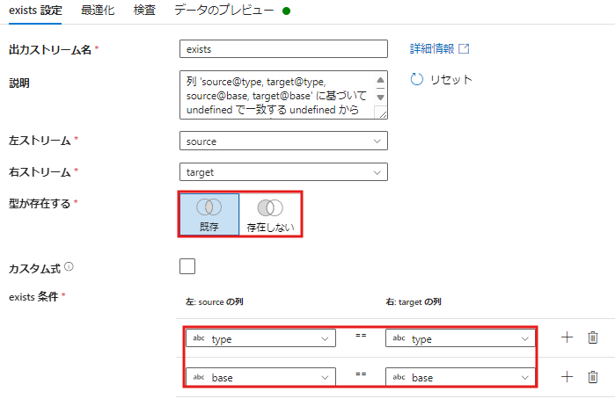This screenshot has width=615, height=399.
Task: Open the 左ストリーム source dropdown
Action: click(282, 141)
